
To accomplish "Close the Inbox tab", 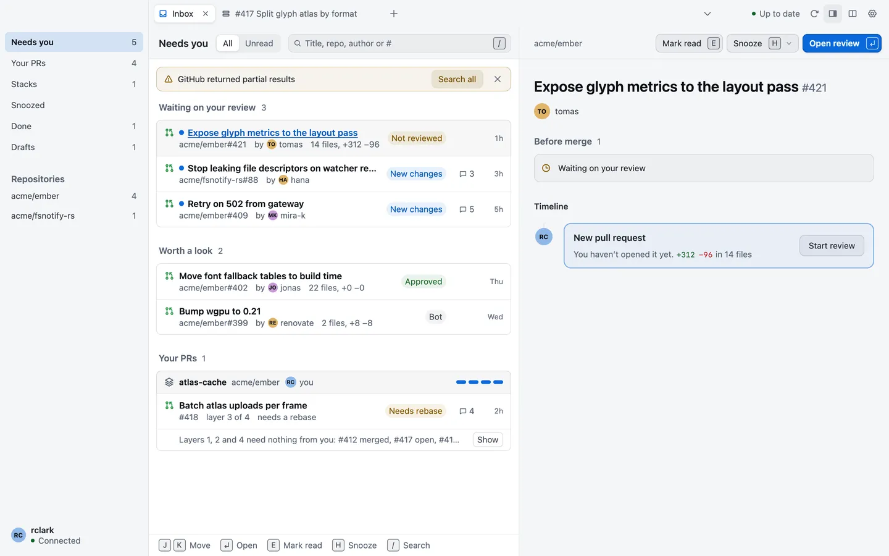I will (x=206, y=14).
